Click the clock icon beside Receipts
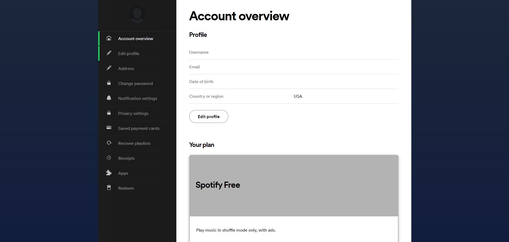Screen dimensions: 509x242 click(109, 158)
